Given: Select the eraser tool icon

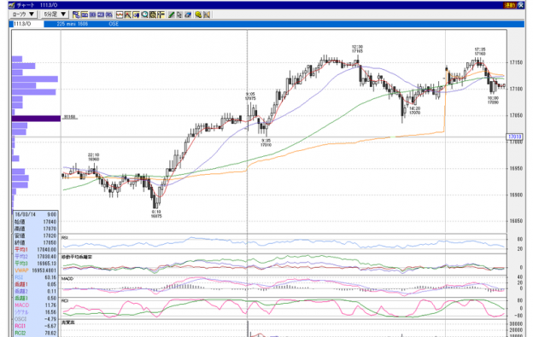Looking at the screenshot, I should 188,15.
